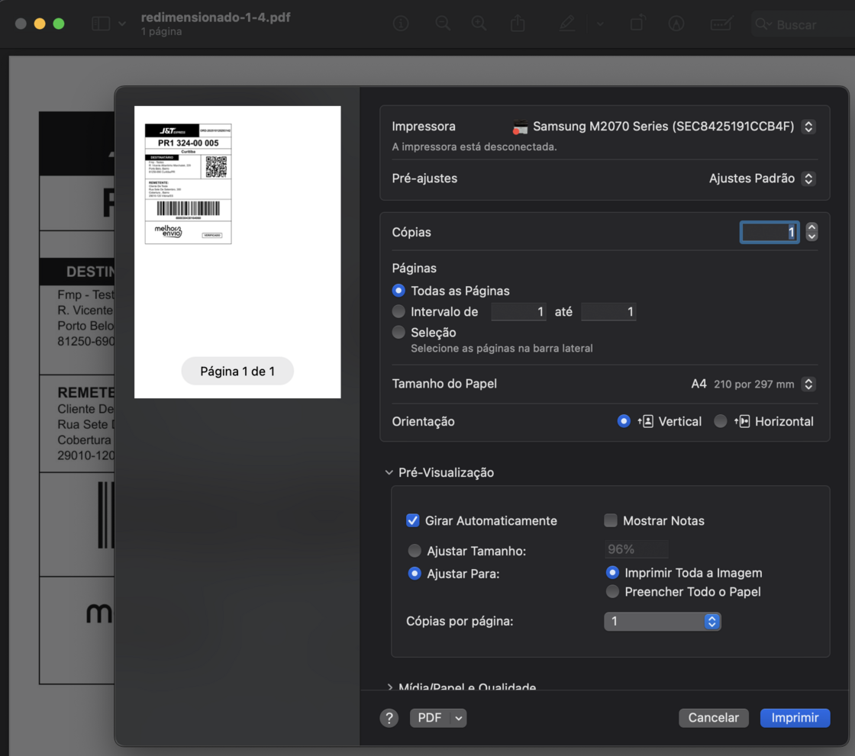Select the Horizontal orientation option
Screen dimensions: 855x756
[720, 421]
